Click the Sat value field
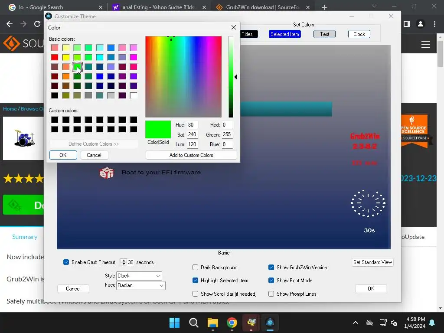The image size is (444, 333). pos(192,134)
